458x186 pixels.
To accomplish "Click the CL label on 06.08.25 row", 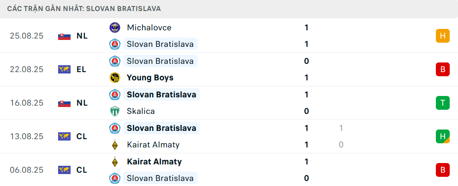I will [x=82, y=170].
